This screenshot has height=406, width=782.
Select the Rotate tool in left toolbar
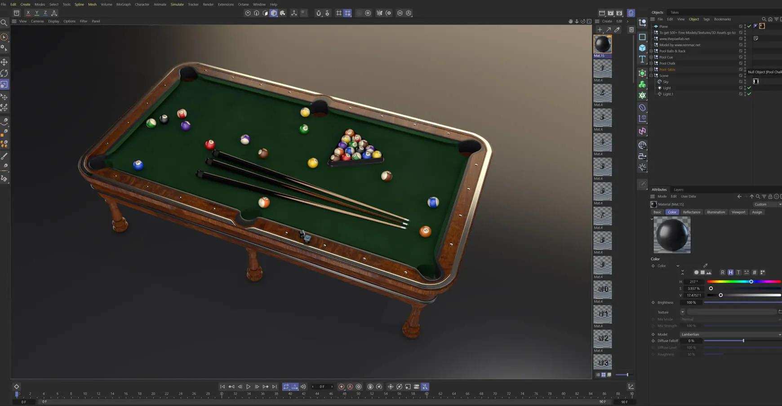pyautogui.click(x=4, y=73)
